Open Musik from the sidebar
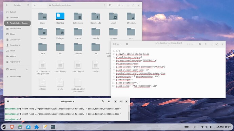 pyautogui.click(x=18, y=51)
